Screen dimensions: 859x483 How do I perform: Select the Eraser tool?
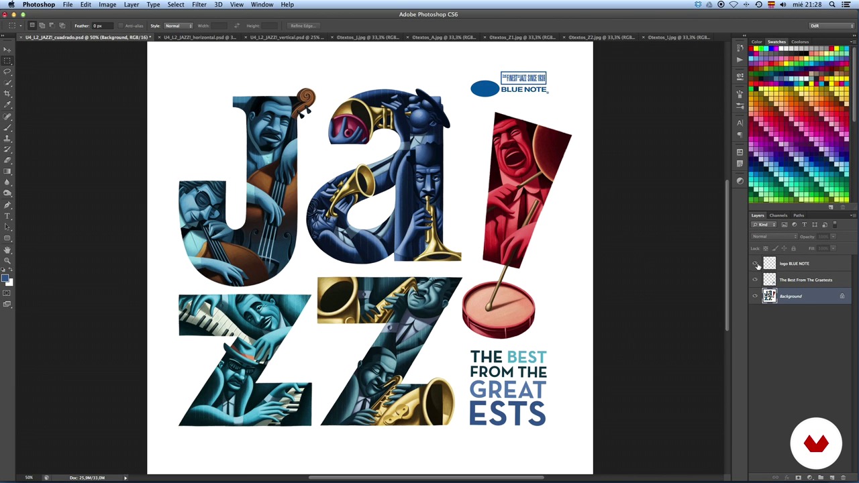click(x=7, y=160)
